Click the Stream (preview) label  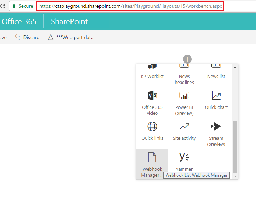(216, 141)
